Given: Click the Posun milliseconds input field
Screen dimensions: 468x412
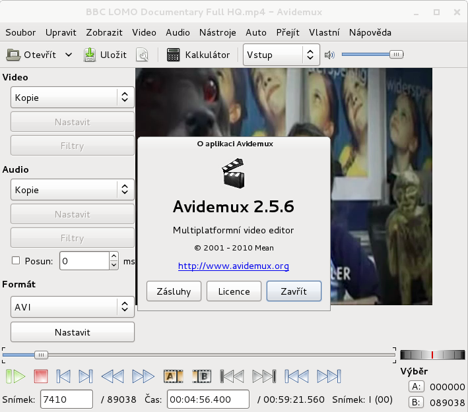Looking at the screenshot, I should (84, 261).
